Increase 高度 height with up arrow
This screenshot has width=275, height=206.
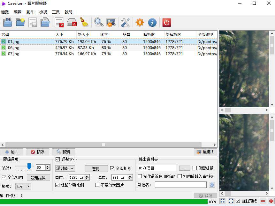point(130,176)
